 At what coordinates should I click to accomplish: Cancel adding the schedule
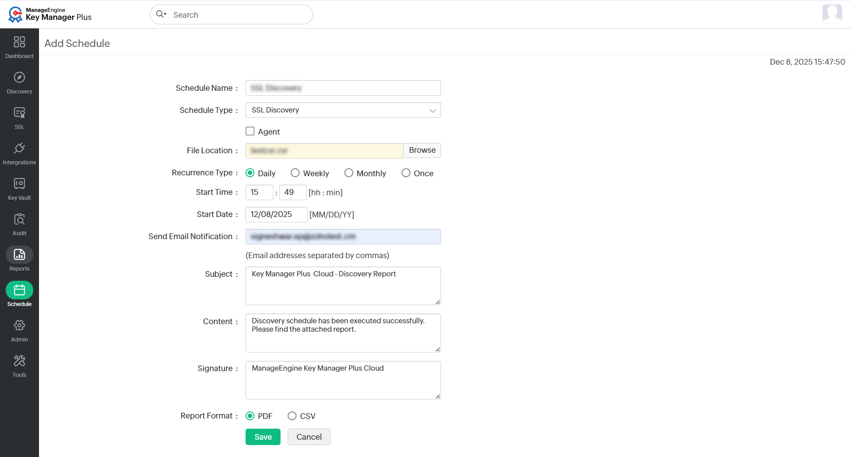[309, 437]
